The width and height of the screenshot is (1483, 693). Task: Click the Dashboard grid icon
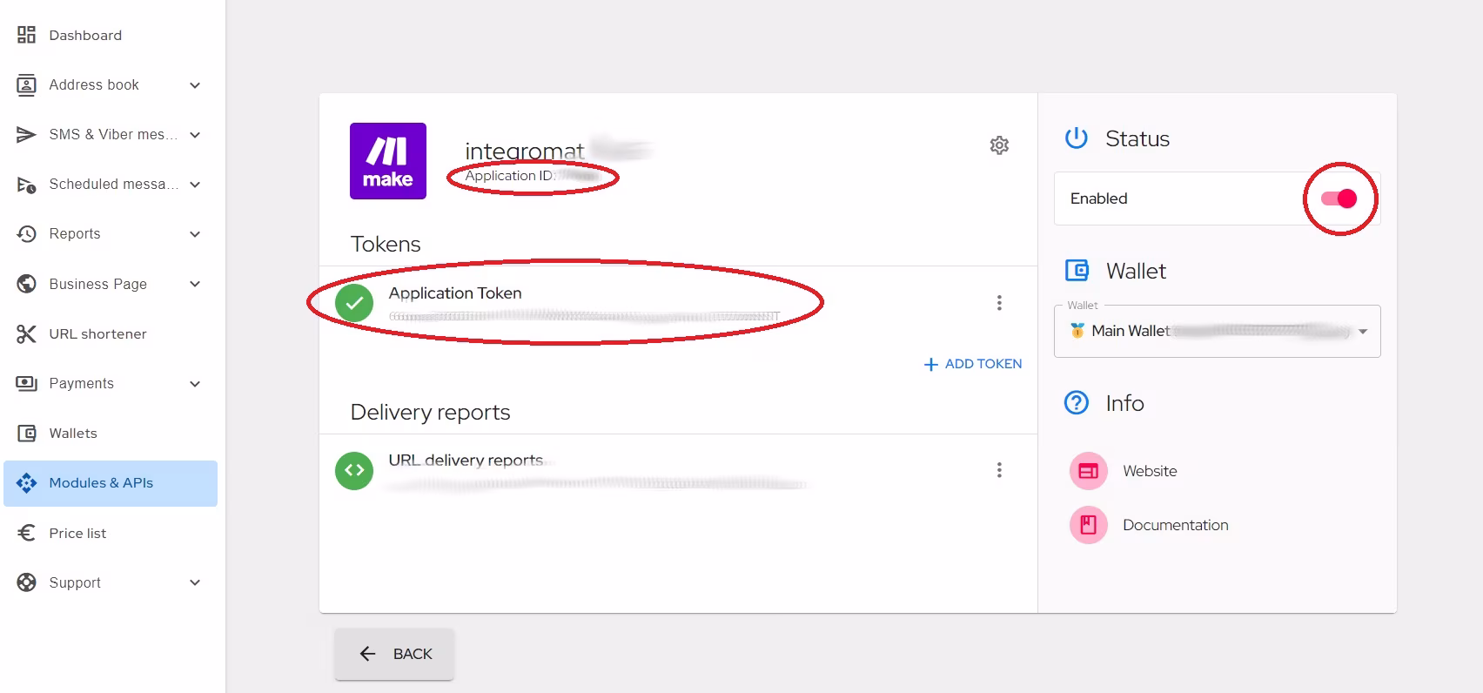(26, 35)
